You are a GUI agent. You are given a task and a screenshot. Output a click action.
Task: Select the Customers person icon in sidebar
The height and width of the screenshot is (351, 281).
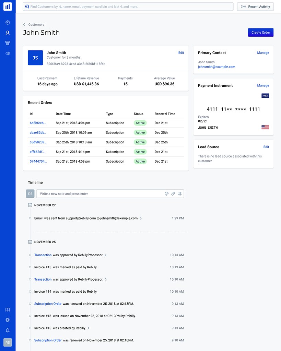pyautogui.click(x=8, y=33)
